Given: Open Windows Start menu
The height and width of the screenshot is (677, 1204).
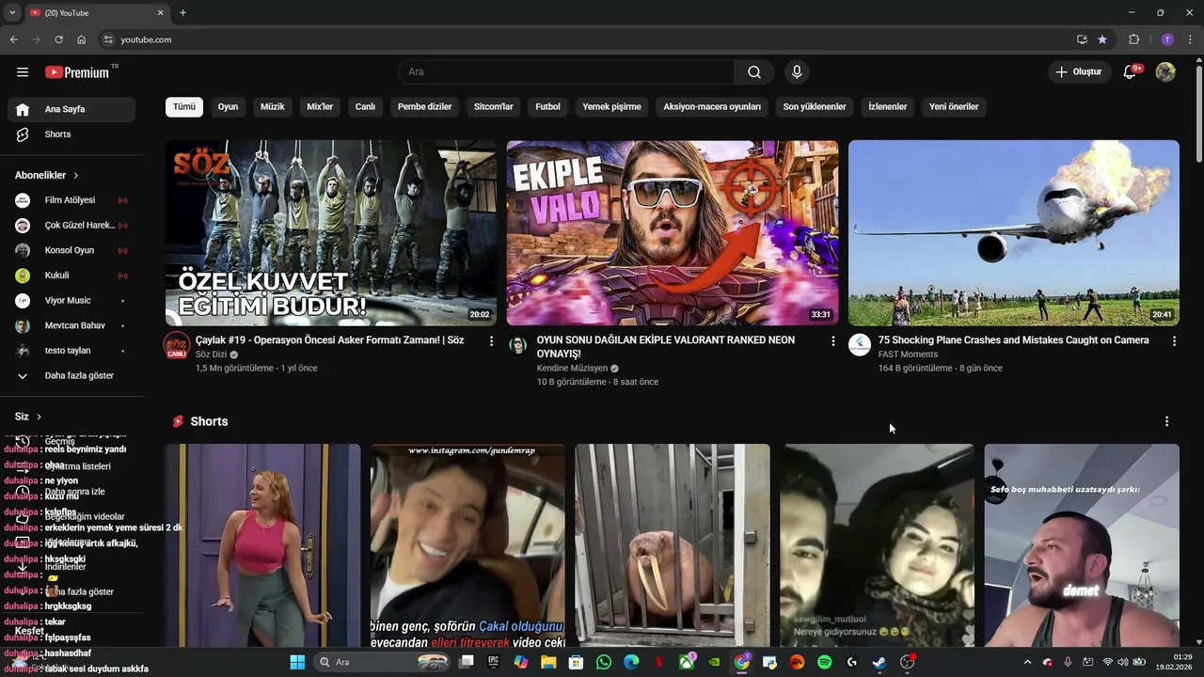Looking at the screenshot, I should click(x=297, y=662).
